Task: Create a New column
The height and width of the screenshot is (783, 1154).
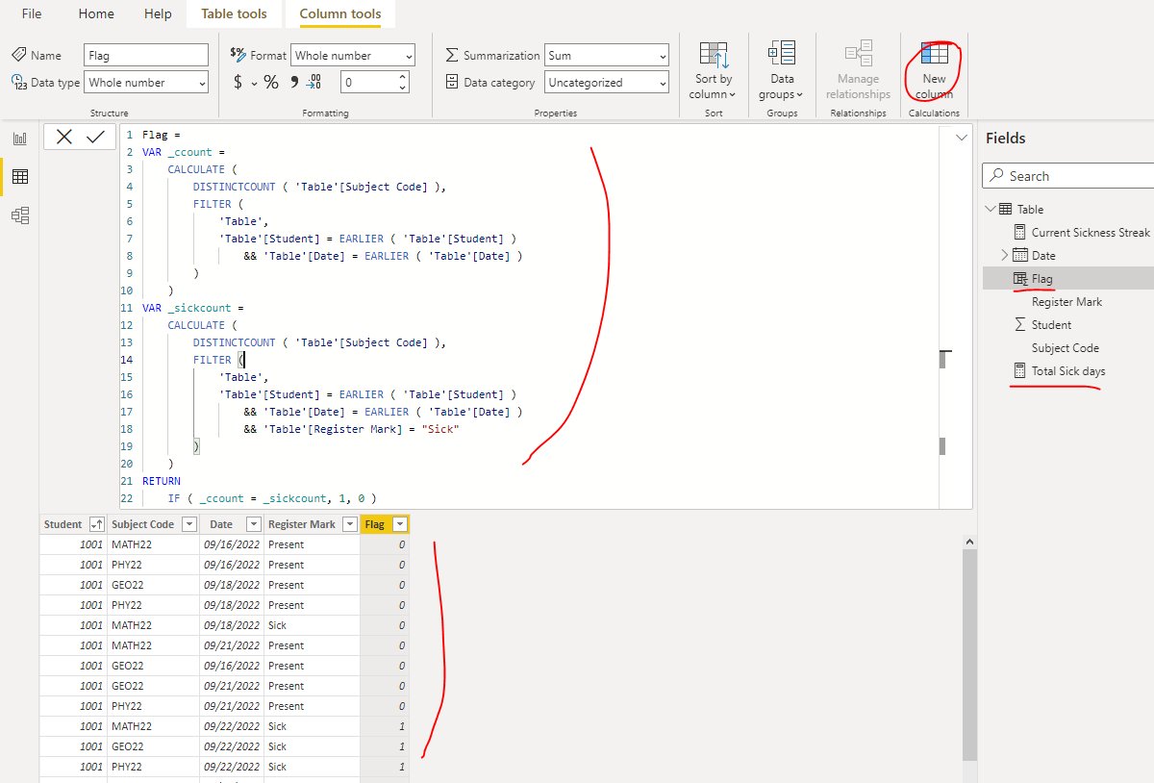Action: 934,70
